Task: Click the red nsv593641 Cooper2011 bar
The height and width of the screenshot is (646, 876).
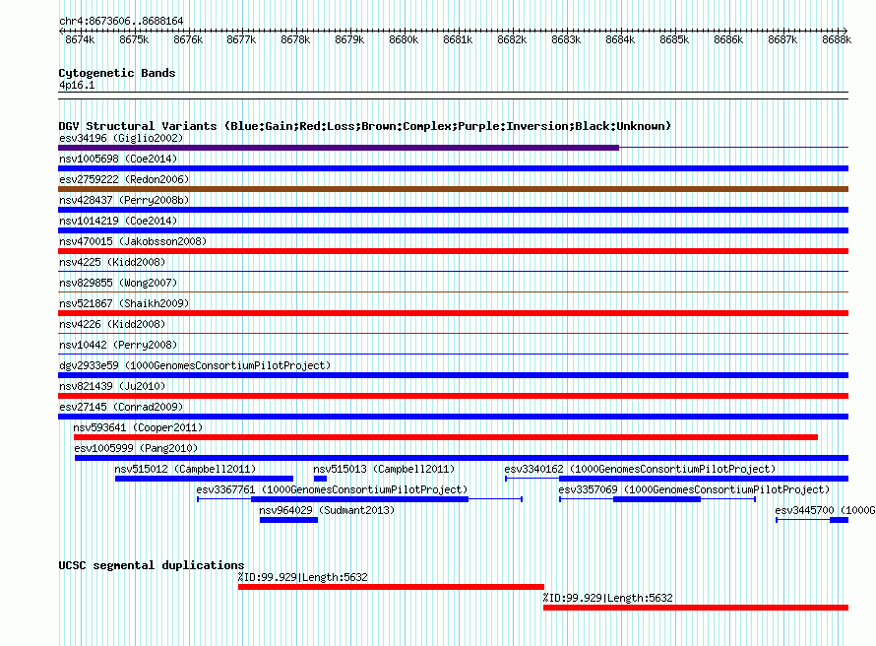Action: 445,437
